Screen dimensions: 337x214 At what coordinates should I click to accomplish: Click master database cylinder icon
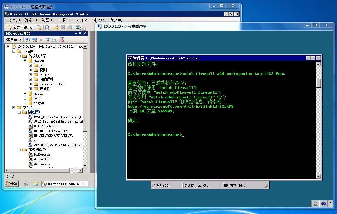pos(30,60)
